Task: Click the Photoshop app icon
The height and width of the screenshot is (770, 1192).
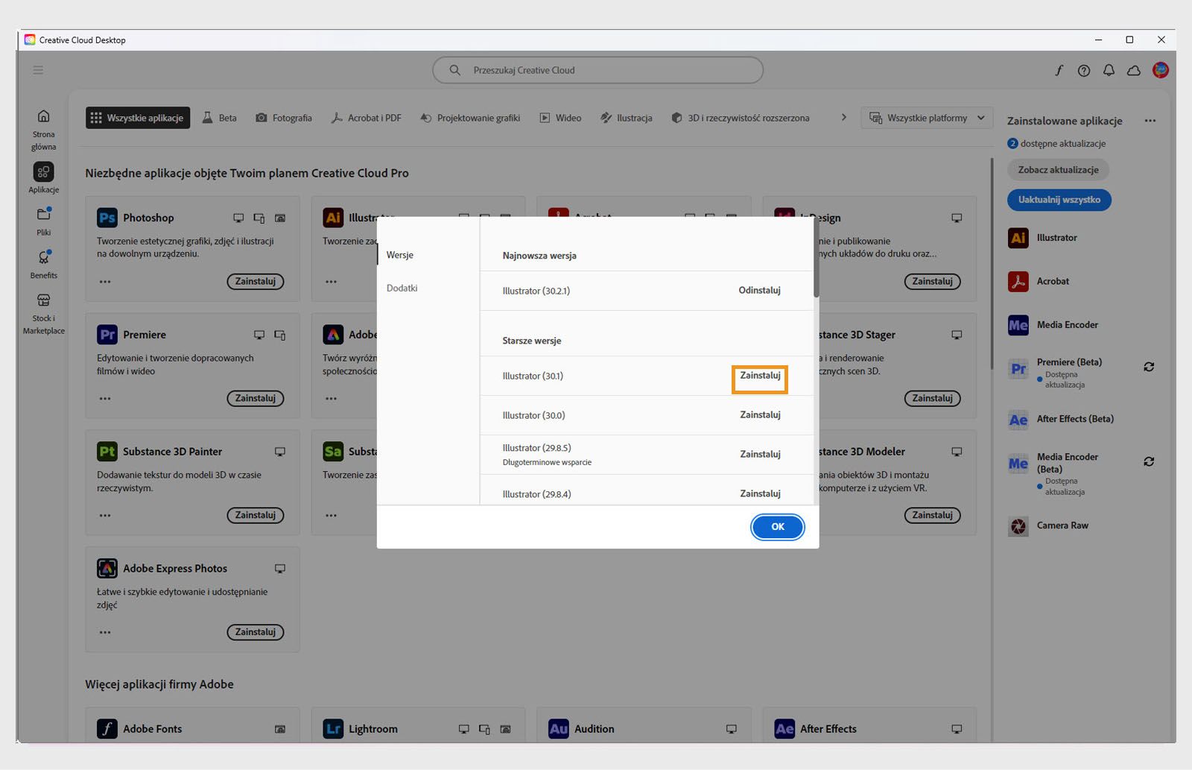Action: 107,218
